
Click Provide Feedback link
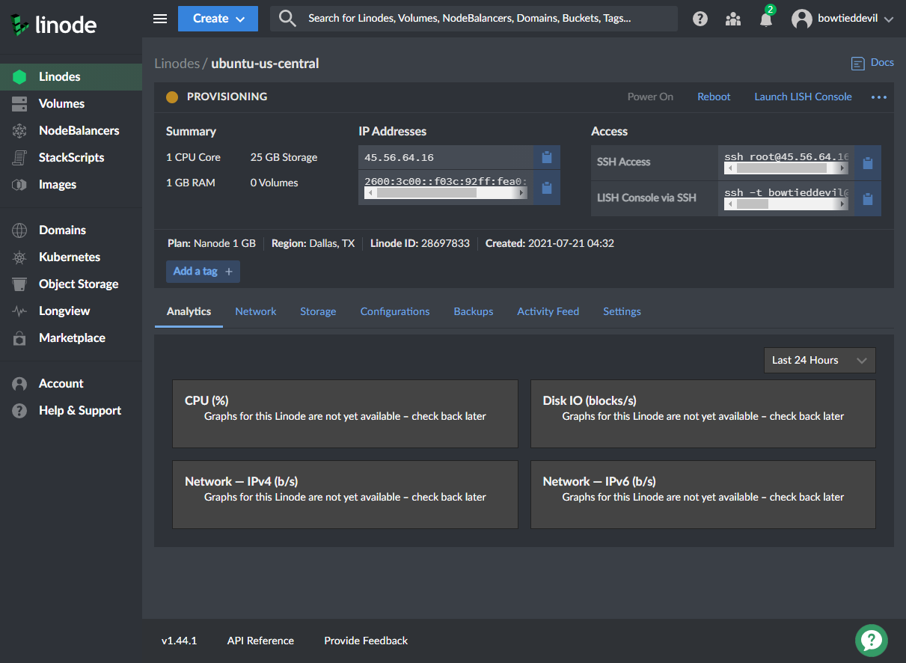366,641
